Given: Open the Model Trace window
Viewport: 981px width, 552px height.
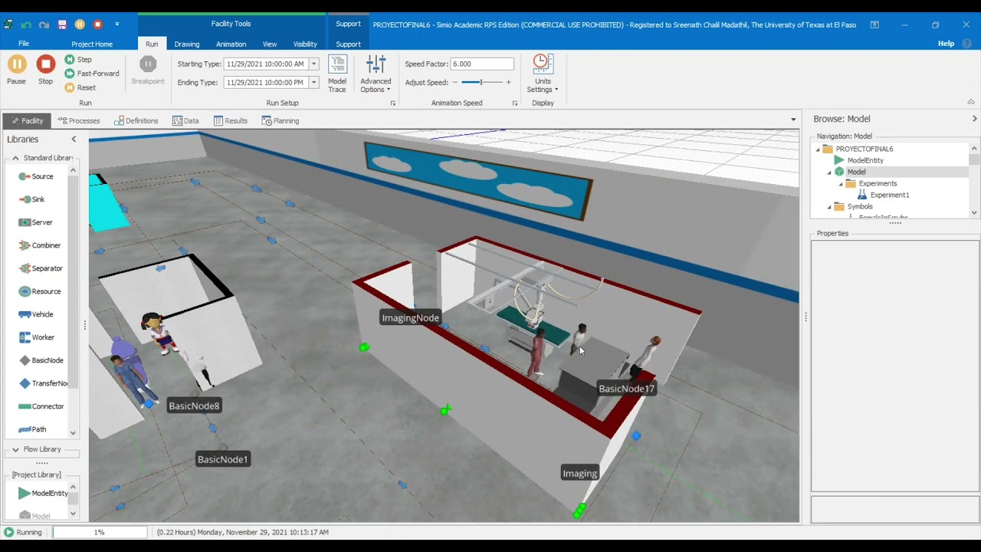Looking at the screenshot, I should coord(337,74).
